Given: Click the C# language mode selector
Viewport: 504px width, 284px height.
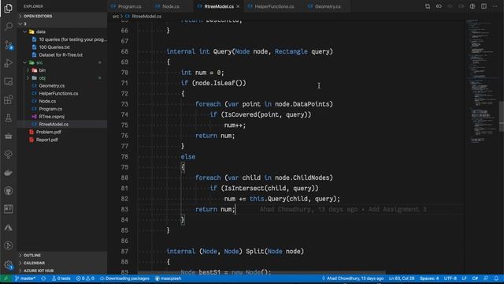Looking at the screenshot, I should pos(475,278).
